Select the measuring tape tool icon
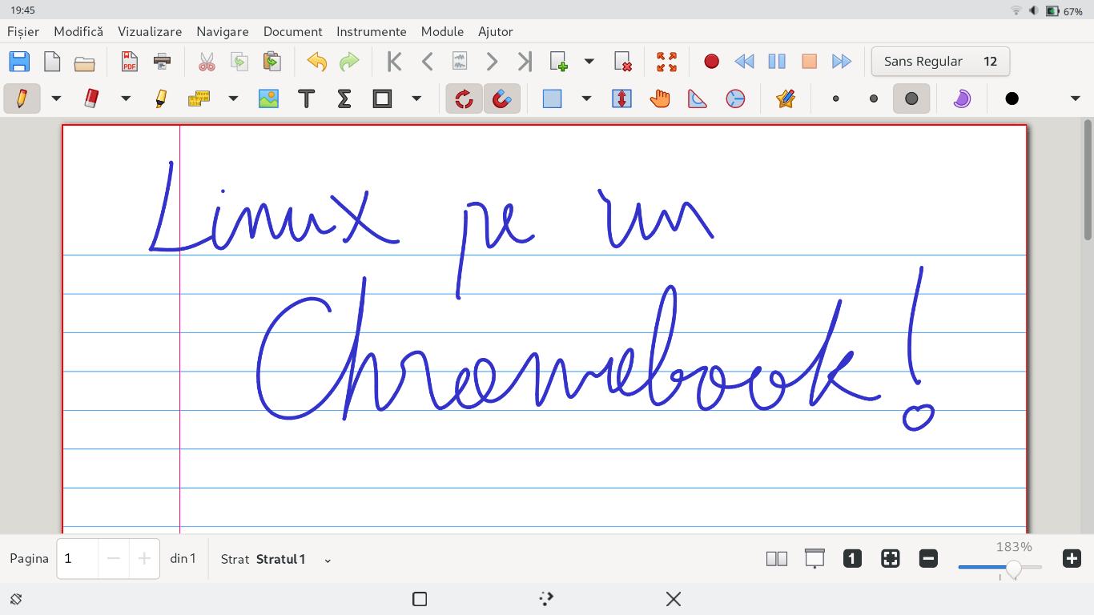Viewport: 1094px width, 615px height. coord(199,98)
